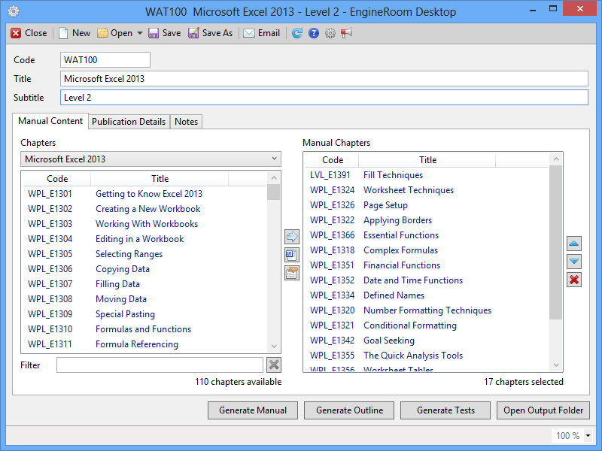Image resolution: width=602 pixels, height=451 pixels.
Task: Expand the Open dropdown arrow
Action: click(x=140, y=33)
